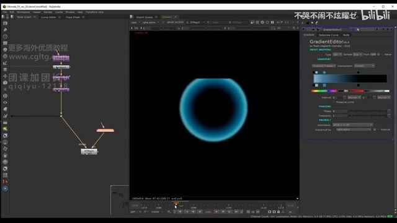Open the Merge nodes toolbar menu
The image size is (397, 223).
[x=5, y=69]
